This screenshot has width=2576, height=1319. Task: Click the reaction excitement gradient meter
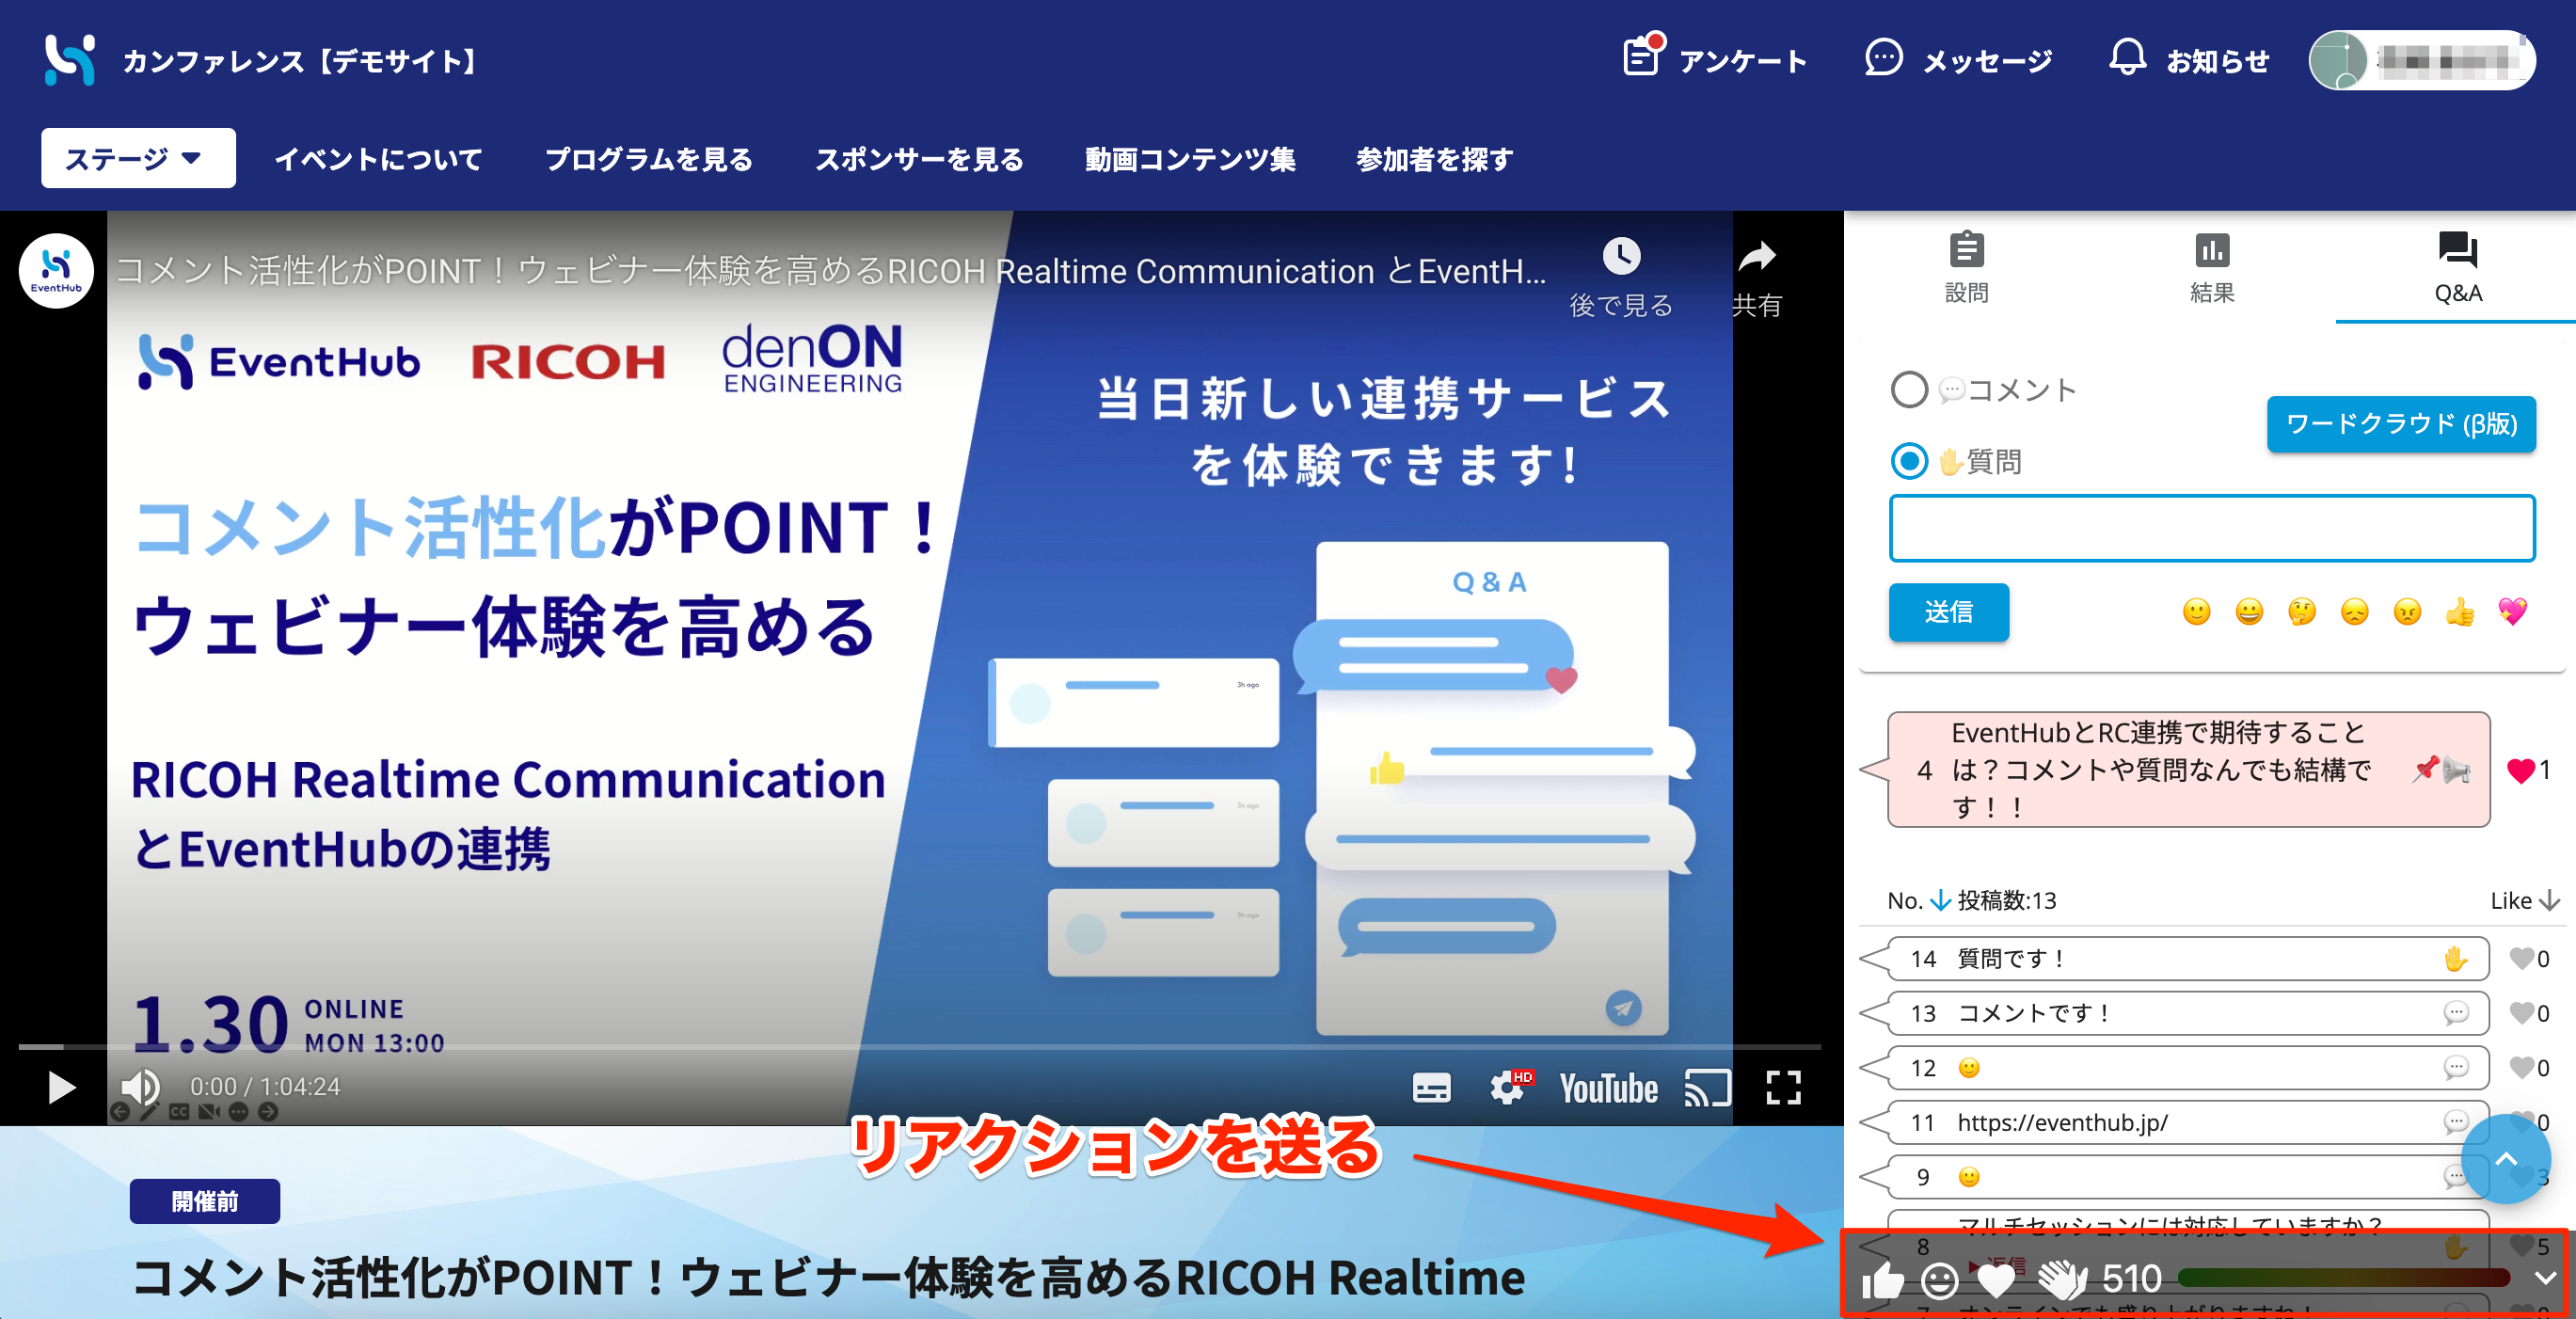coord(2343,1278)
